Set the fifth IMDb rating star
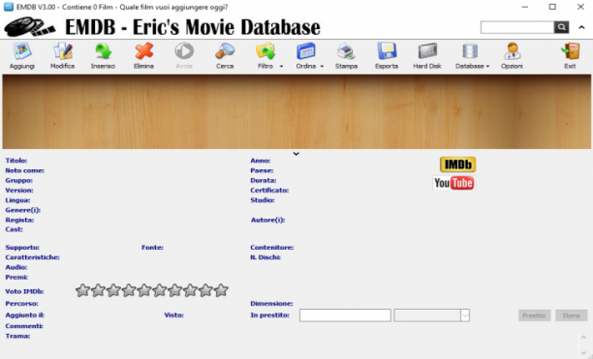 (x=144, y=290)
